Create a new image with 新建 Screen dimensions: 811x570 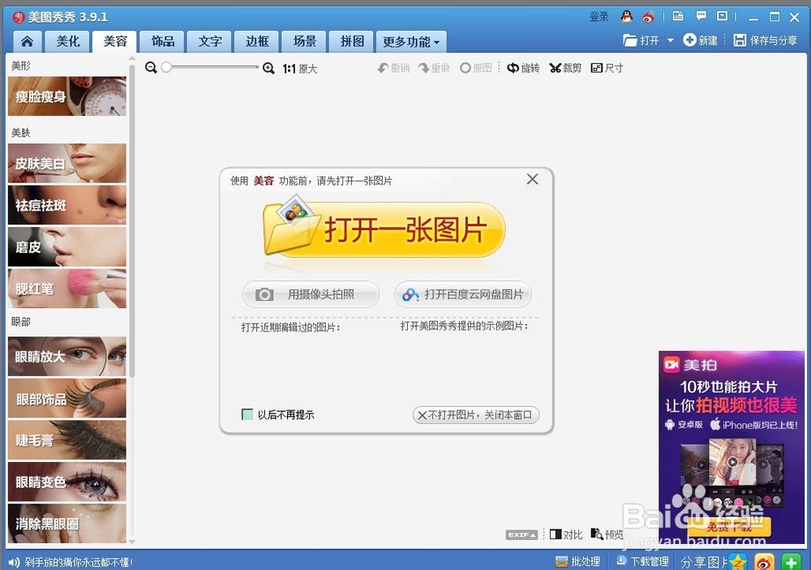click(701, 41)
